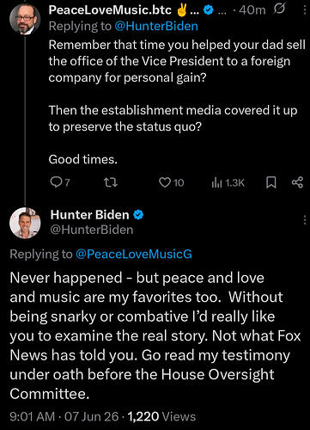Open the 1,220 Views count
This screenshot has height=430, width=310.
[x=161, y=416]
